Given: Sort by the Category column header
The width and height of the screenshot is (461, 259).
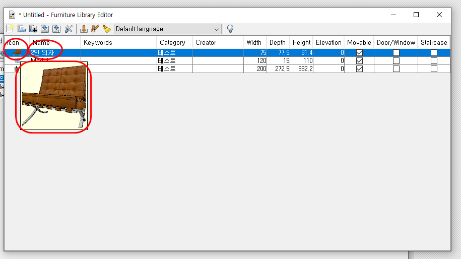Looking at the screenshot, I should 175,43.
